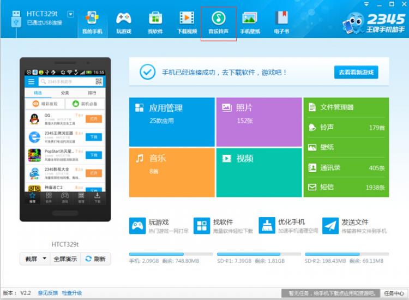Click the PopStar app icon
Screen dimensions: 409x300
(x=34, y=155)
